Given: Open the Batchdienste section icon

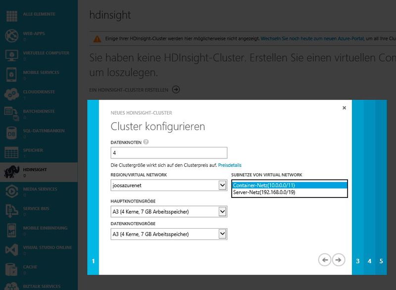Looking at the screenshot, I should pyautogui.click(x=11, y=111).
